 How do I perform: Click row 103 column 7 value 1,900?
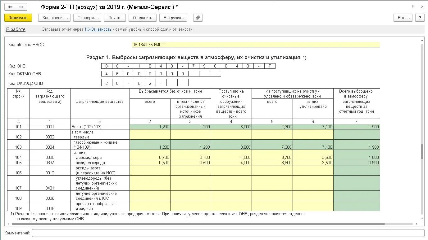tap(357, 145)
